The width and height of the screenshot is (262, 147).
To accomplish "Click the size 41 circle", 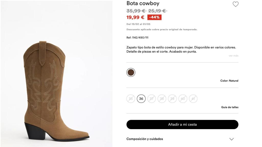I will click(x=193, y=99).
